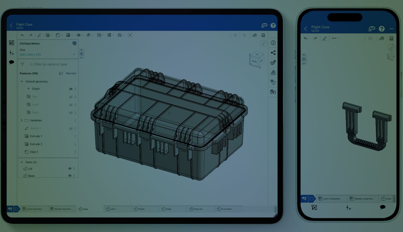Open the Extrude tool

pos(47,35)
